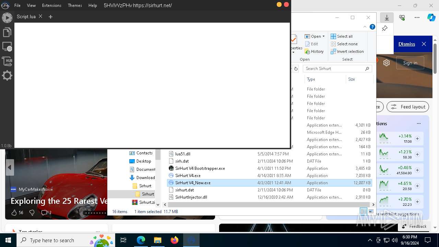
Task: Add a new script tab with plus
Action: [x=50, y=16]
